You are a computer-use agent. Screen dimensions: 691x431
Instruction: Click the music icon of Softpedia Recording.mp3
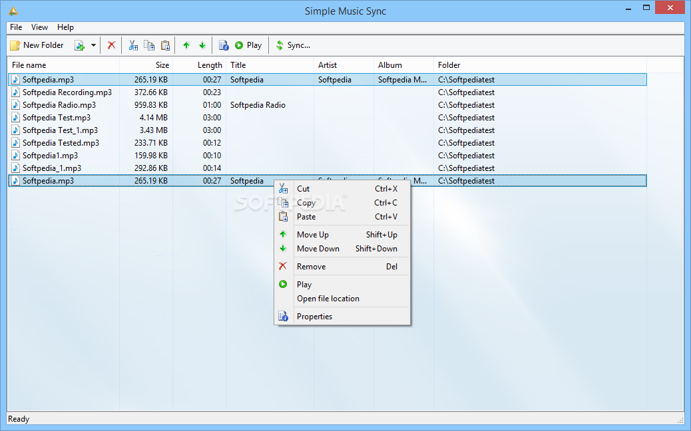[x=15, y=92]
